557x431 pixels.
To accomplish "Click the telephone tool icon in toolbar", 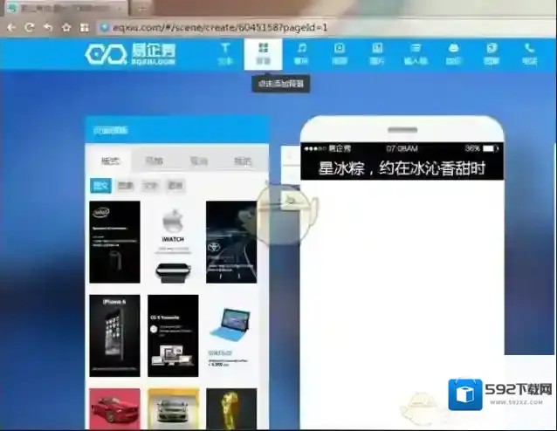I will 530,53.
